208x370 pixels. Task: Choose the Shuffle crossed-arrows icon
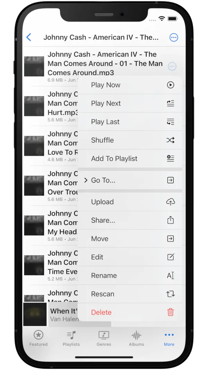coord(170,140)
